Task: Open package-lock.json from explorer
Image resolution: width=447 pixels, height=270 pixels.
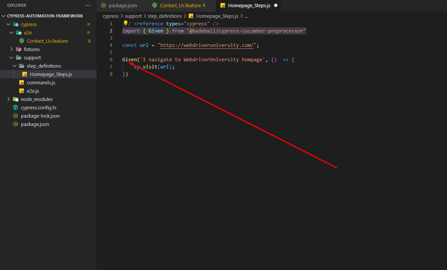Action: pyautogui.click(x=40, y=116)
